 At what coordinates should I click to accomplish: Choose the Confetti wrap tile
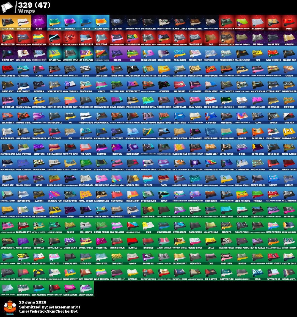tap(164, 85)
